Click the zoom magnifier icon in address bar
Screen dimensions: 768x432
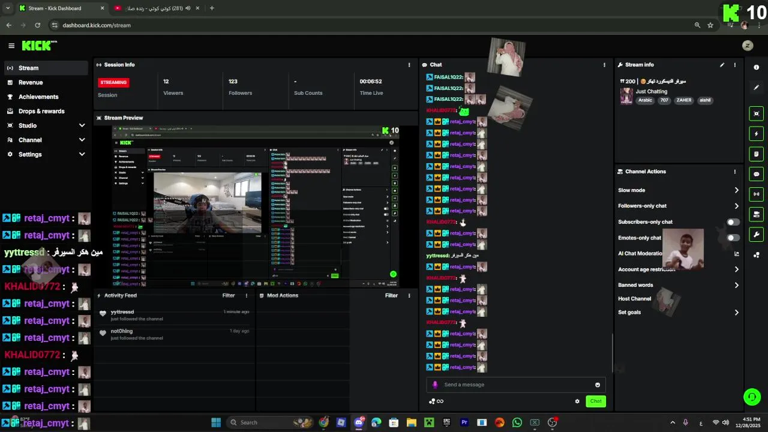pyautogui.click(x=697, y=25)
